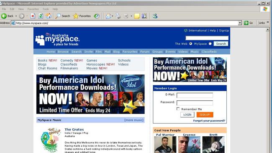
Task: Open the File menu
Action: click(4, 9)
